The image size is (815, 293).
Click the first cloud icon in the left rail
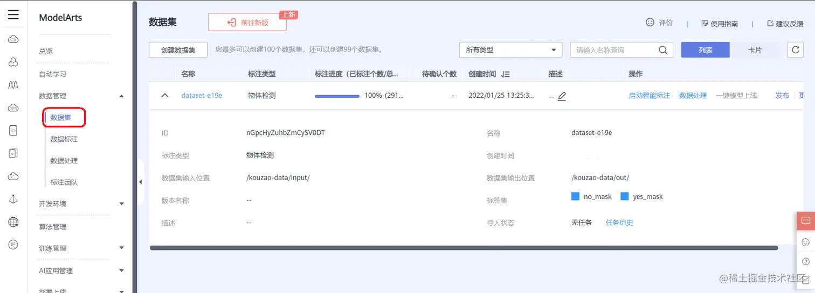pyautogui.click(x=13, y=39)
